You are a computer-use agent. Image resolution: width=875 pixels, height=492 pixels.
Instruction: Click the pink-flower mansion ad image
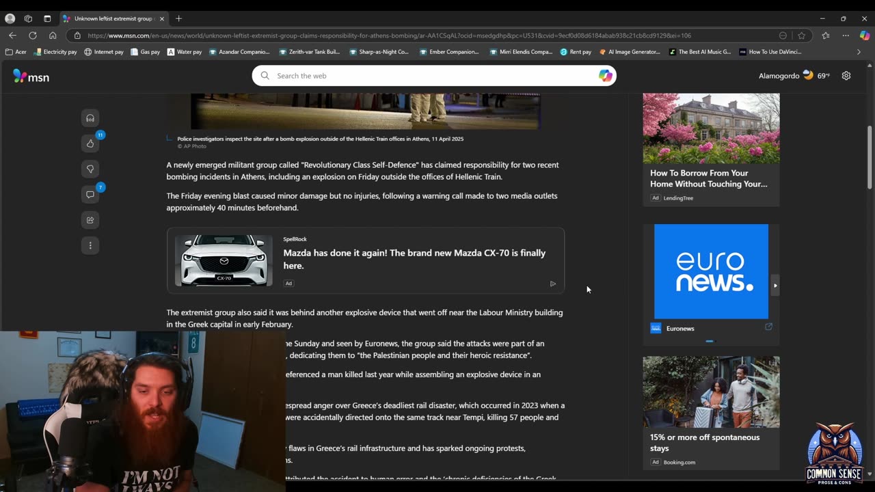711,128
